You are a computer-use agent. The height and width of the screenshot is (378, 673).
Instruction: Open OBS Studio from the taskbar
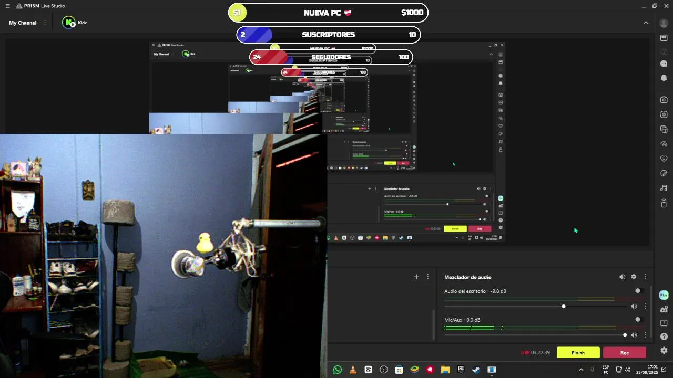coord(384,370)
